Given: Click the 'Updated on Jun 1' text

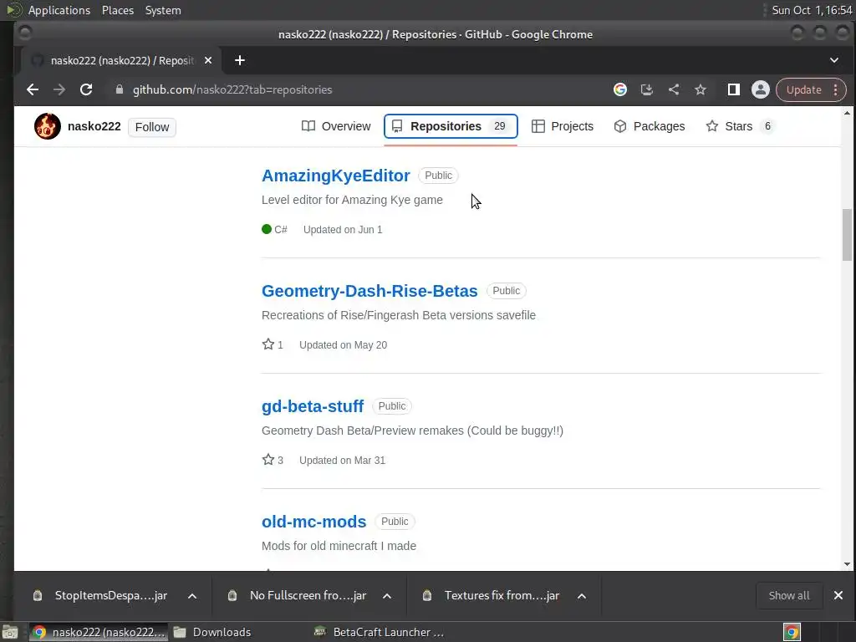Looking at the screenshot, I should (x=343, y=230).
